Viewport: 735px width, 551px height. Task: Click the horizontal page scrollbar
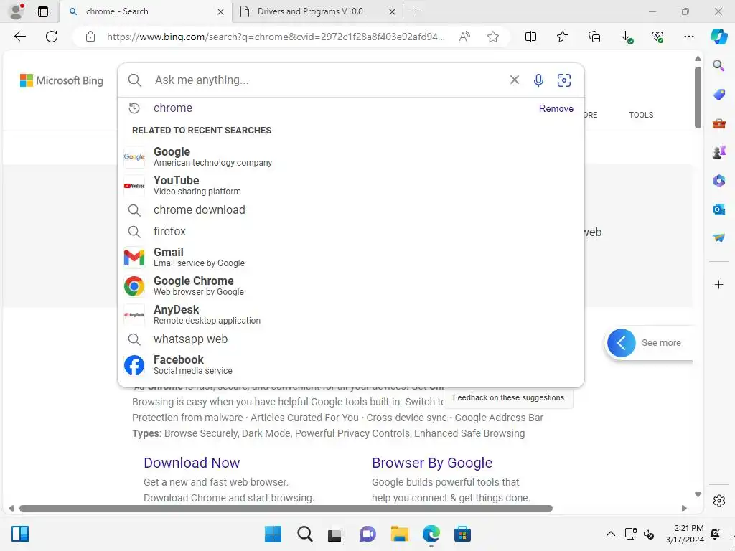[286, 508]
